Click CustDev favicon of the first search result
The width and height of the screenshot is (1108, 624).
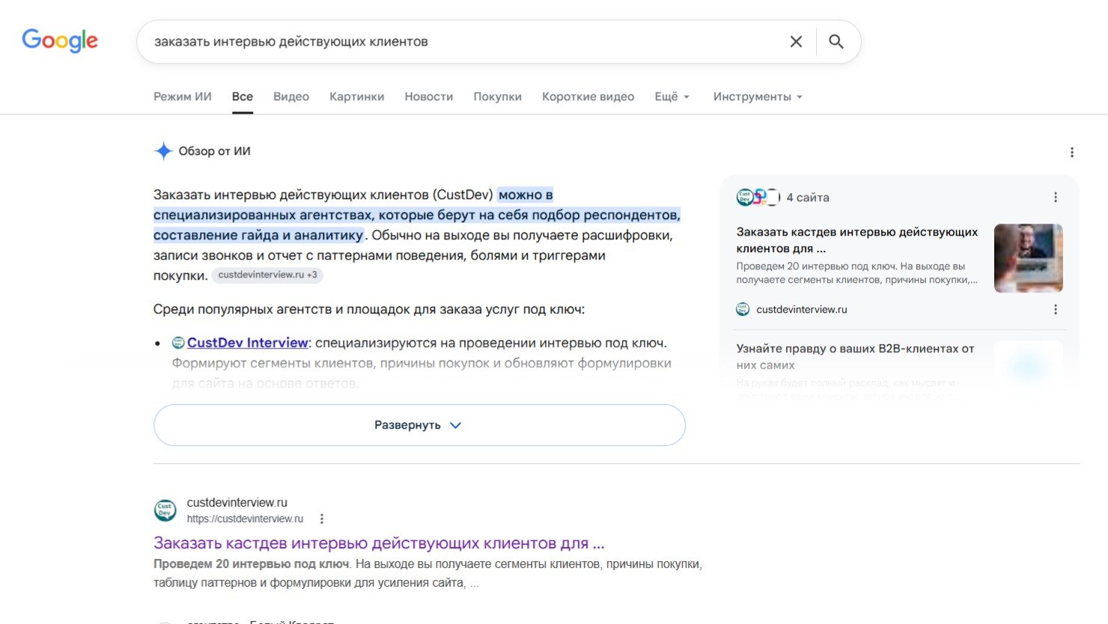165,510
